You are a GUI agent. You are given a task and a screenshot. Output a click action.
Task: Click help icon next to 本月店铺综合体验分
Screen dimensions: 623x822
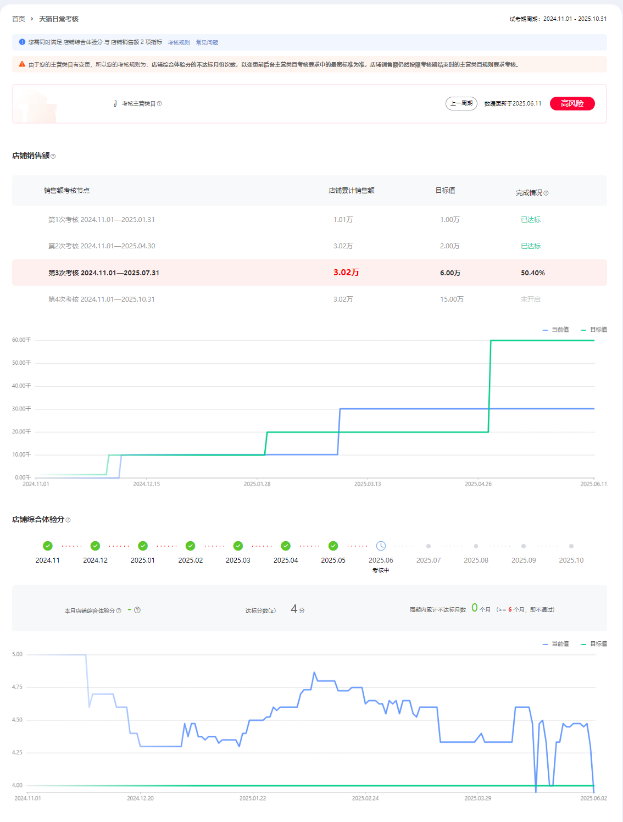[119, 610]
